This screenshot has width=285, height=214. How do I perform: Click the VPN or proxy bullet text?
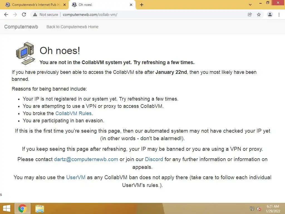point(93,106)
